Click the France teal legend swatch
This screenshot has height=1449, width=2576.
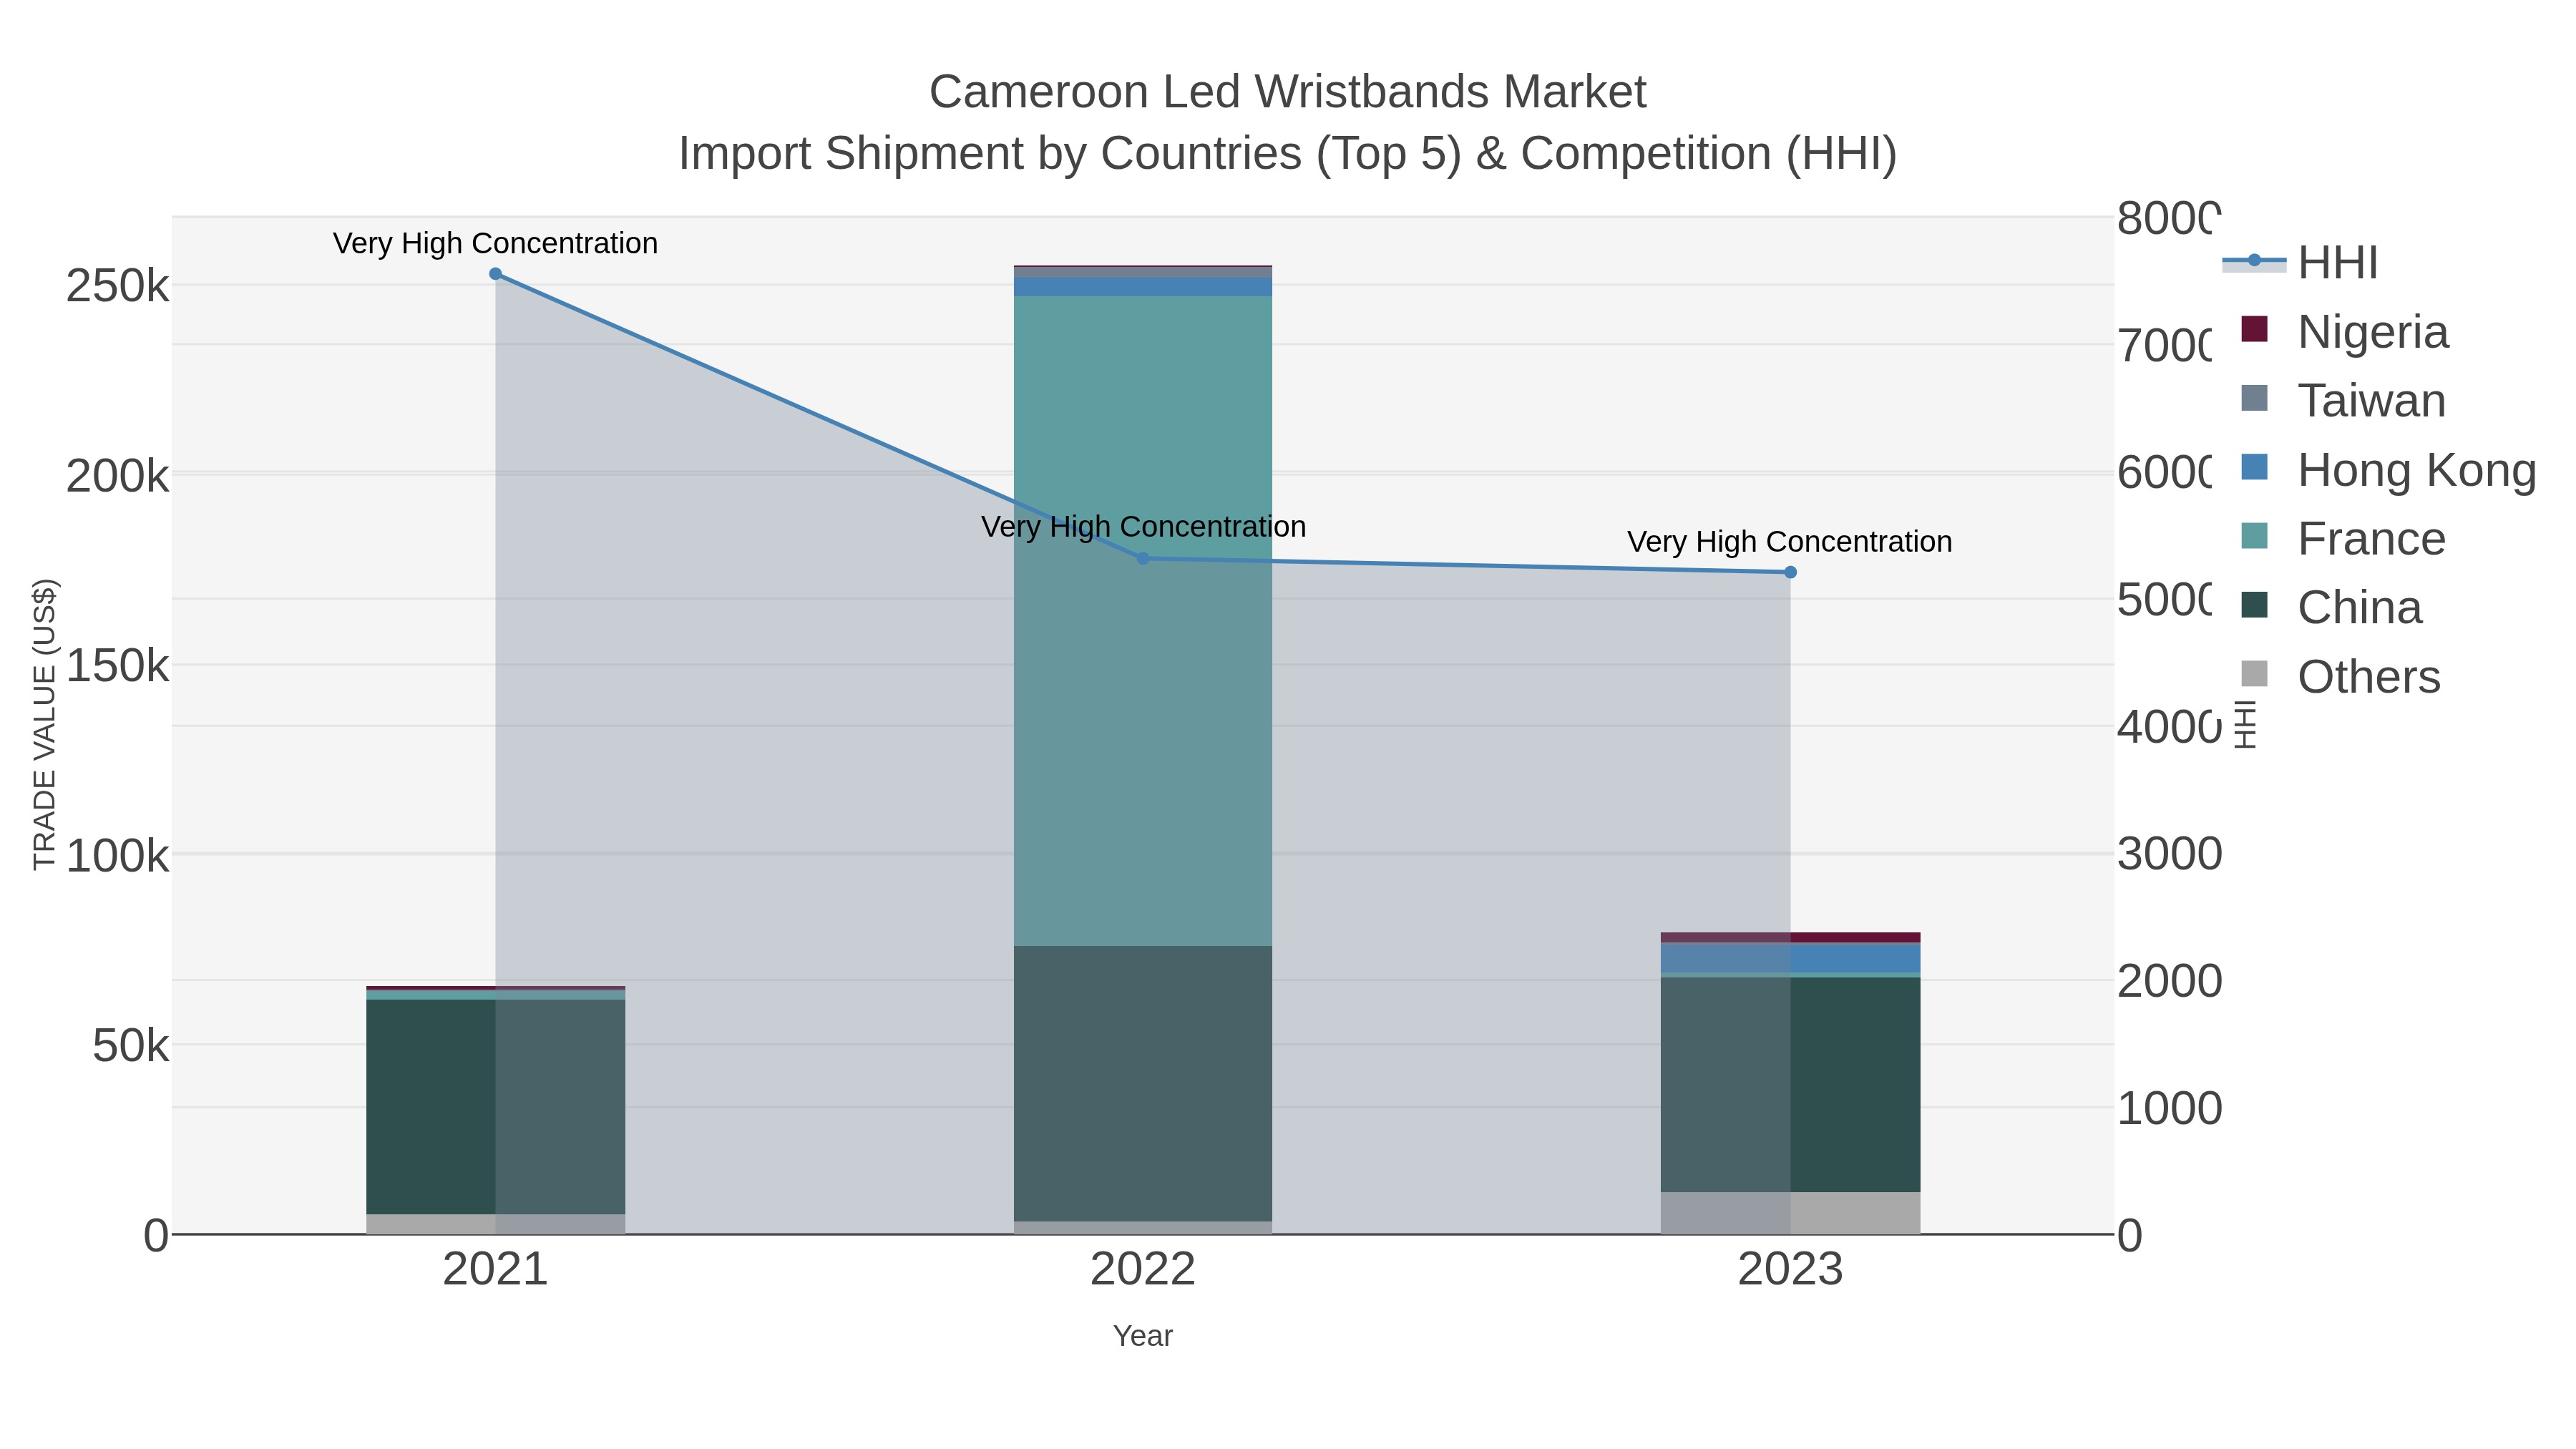pyautogui.click(x=2254, y=536)
